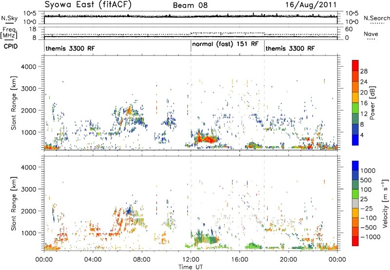Click the "12:00" time axis tick label
Viewport: 390px width, 270px height.
click(191, 260)
